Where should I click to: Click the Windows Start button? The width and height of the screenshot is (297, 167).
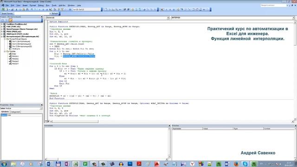click(x=4, y=164)
